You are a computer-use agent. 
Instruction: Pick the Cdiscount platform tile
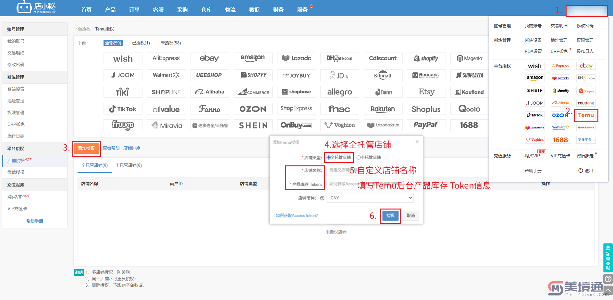click(x=383, y=58)
